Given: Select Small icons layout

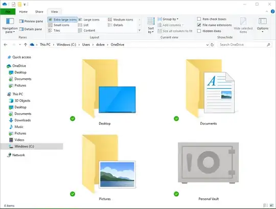Looking at the screenshot, I should pyautogui.click(x=59, y=25).
